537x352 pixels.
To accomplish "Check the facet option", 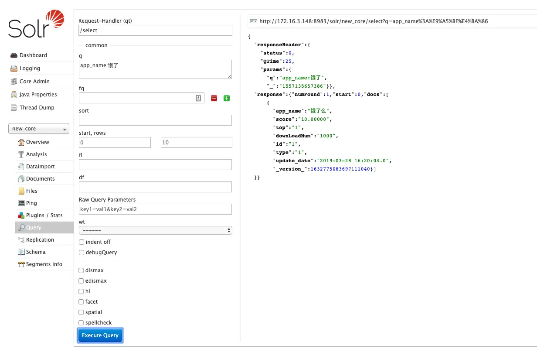I will click(x=82, y=302).
